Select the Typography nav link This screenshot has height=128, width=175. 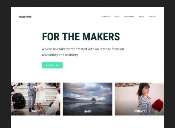tap(129, 17)
